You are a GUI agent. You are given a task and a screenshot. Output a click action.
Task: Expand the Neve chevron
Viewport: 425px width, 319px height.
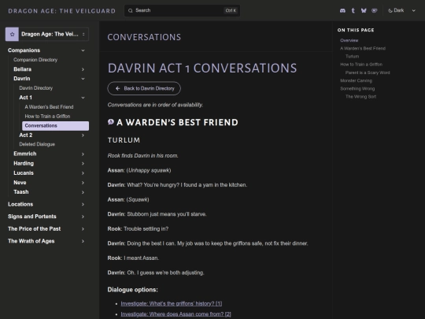coord(83,183)
